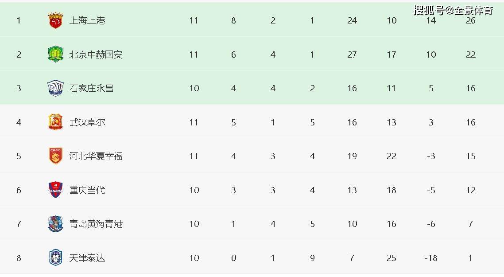Click the 26 points value for 上海上港
This screenshot has height=277, width=504.
(471, 21)
